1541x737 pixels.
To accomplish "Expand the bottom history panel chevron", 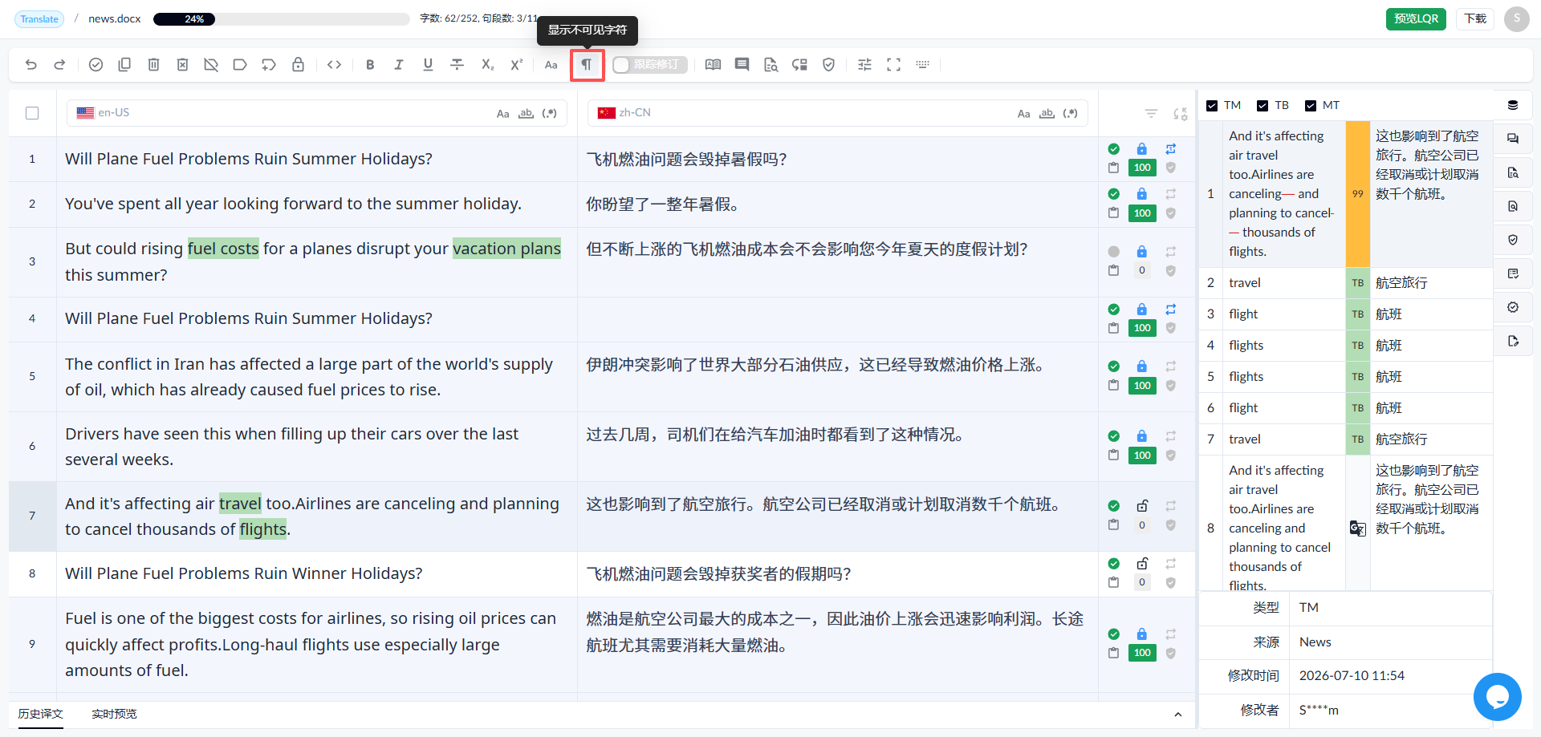I will (x=1177, y=715).
